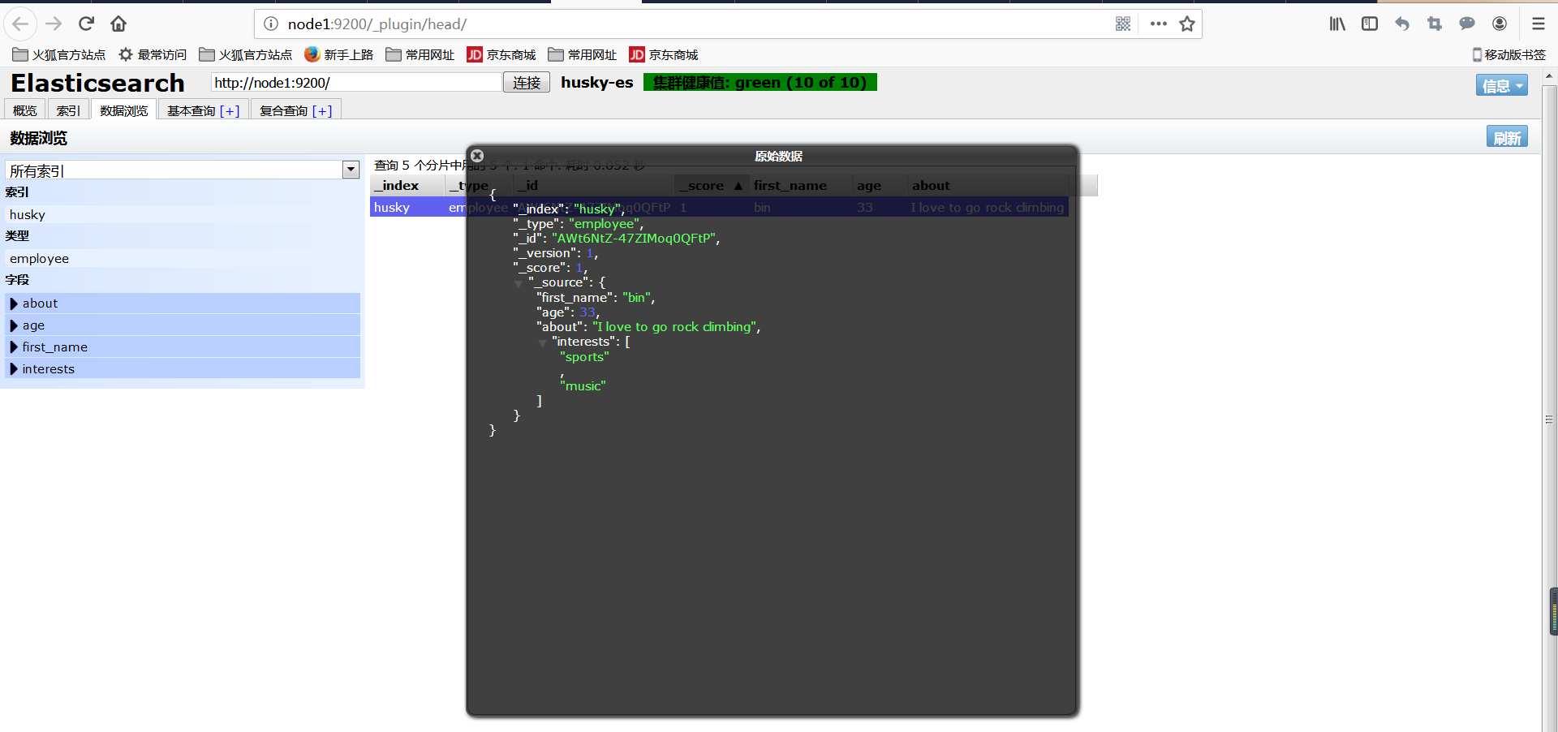This screenshot has height=732, width=1558.
Task: Switch to the 基本查询 tab
Action: [192, 110]
